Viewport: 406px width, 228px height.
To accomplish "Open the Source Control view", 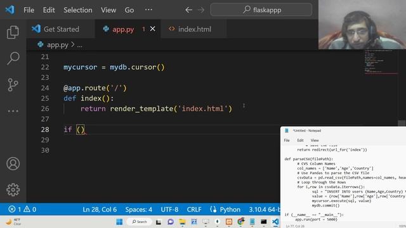I will click(13, 84).
